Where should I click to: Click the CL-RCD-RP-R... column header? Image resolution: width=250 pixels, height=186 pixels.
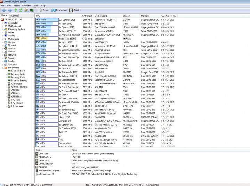tap(169, 16)
